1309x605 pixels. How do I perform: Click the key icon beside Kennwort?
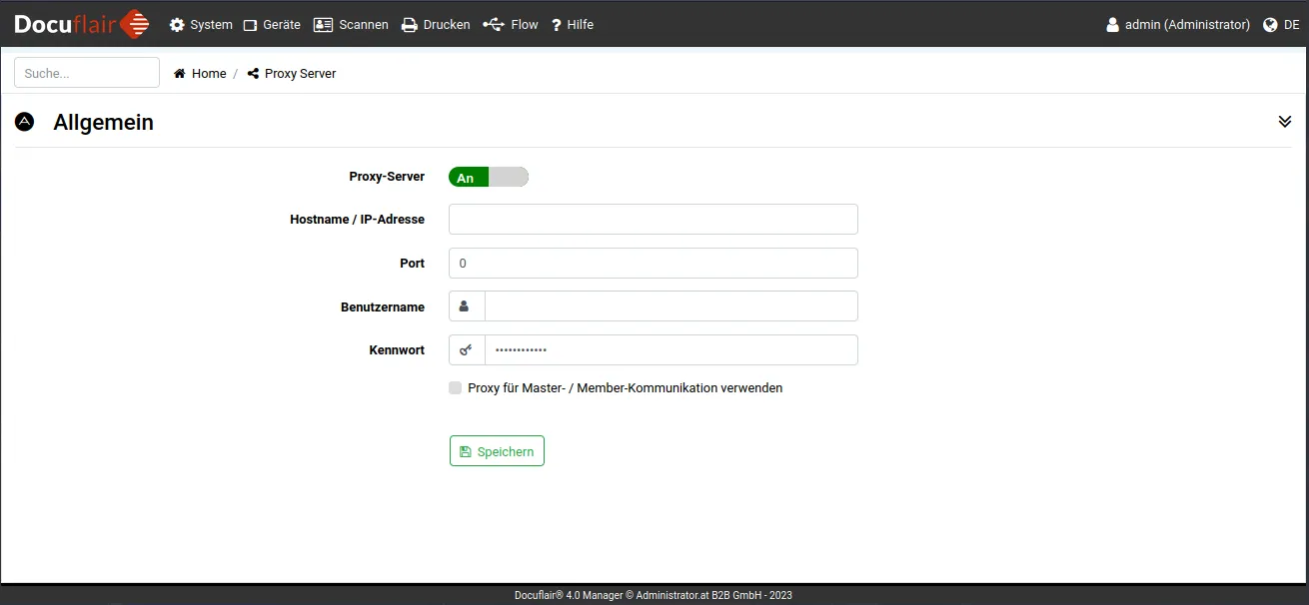click(466, 350)
